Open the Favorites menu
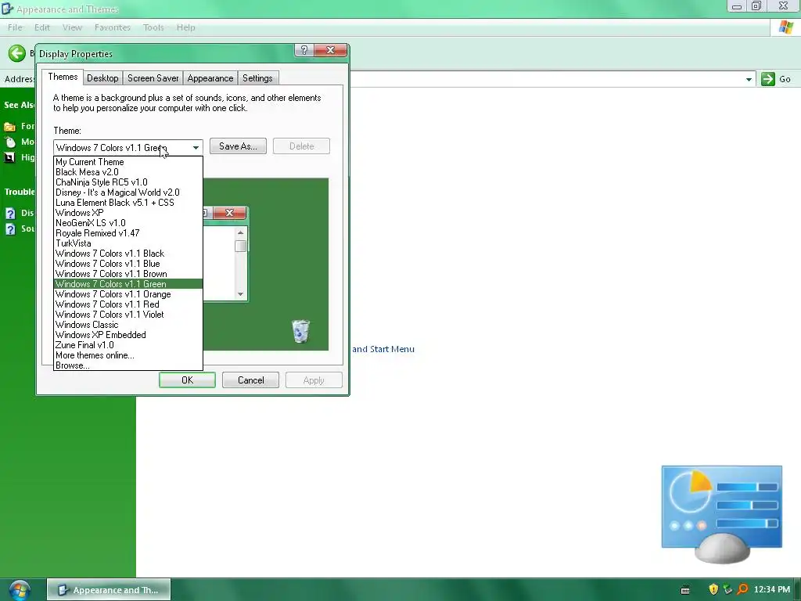Image resolution: width=801 pixels, height=601 pixels. 113,27
